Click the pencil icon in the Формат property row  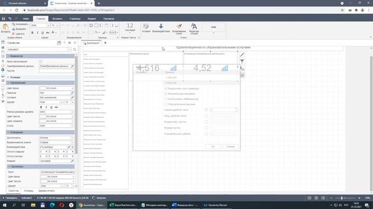pos(72,161)
